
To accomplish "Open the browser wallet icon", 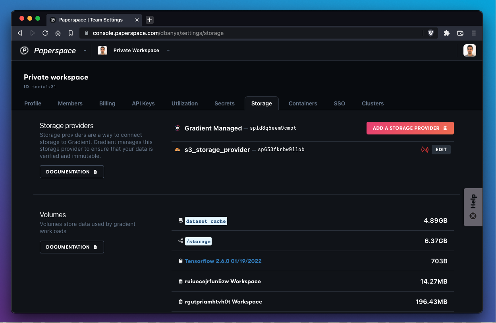I will (x=460, y=33).
